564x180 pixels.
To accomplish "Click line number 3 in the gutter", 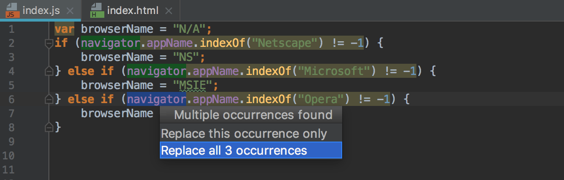I will point(11,57).
